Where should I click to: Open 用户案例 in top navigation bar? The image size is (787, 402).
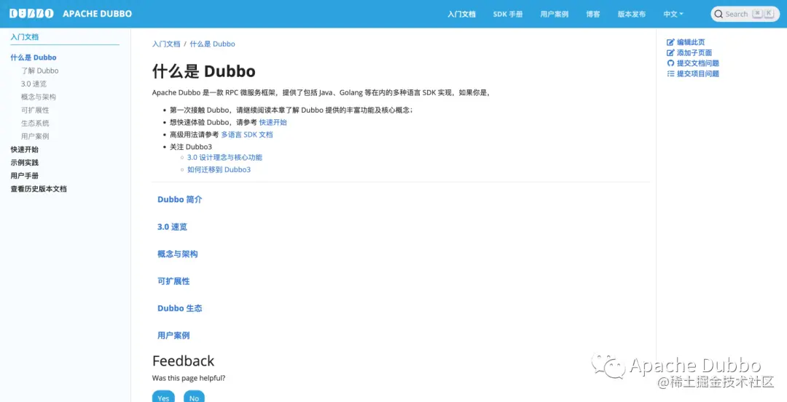coord(554,14)
